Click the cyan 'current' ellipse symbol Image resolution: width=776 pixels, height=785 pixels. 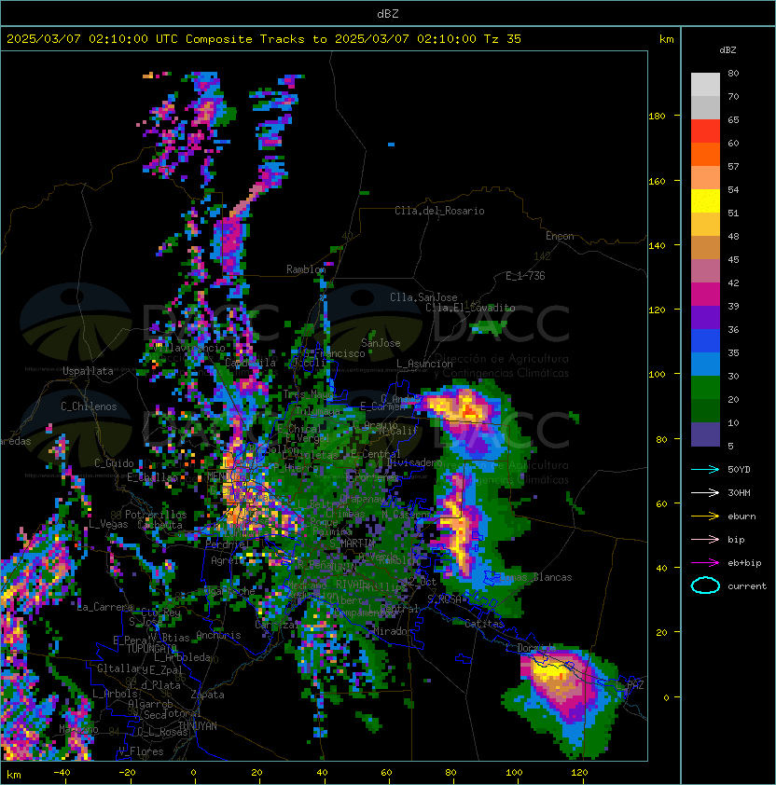(705, 585)
